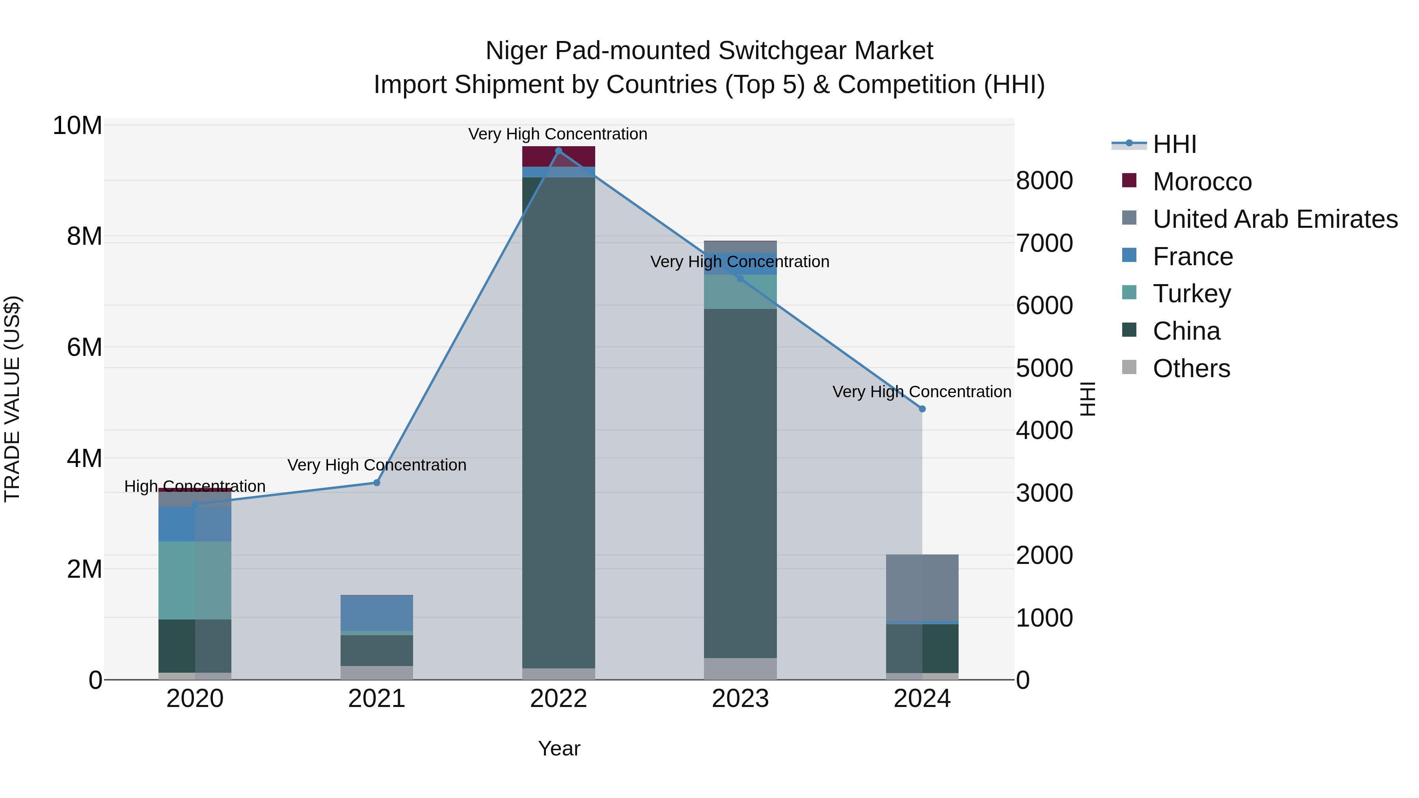Click the 2020 x-axis label
The image size is (1419, 798).
pos(195,699)
